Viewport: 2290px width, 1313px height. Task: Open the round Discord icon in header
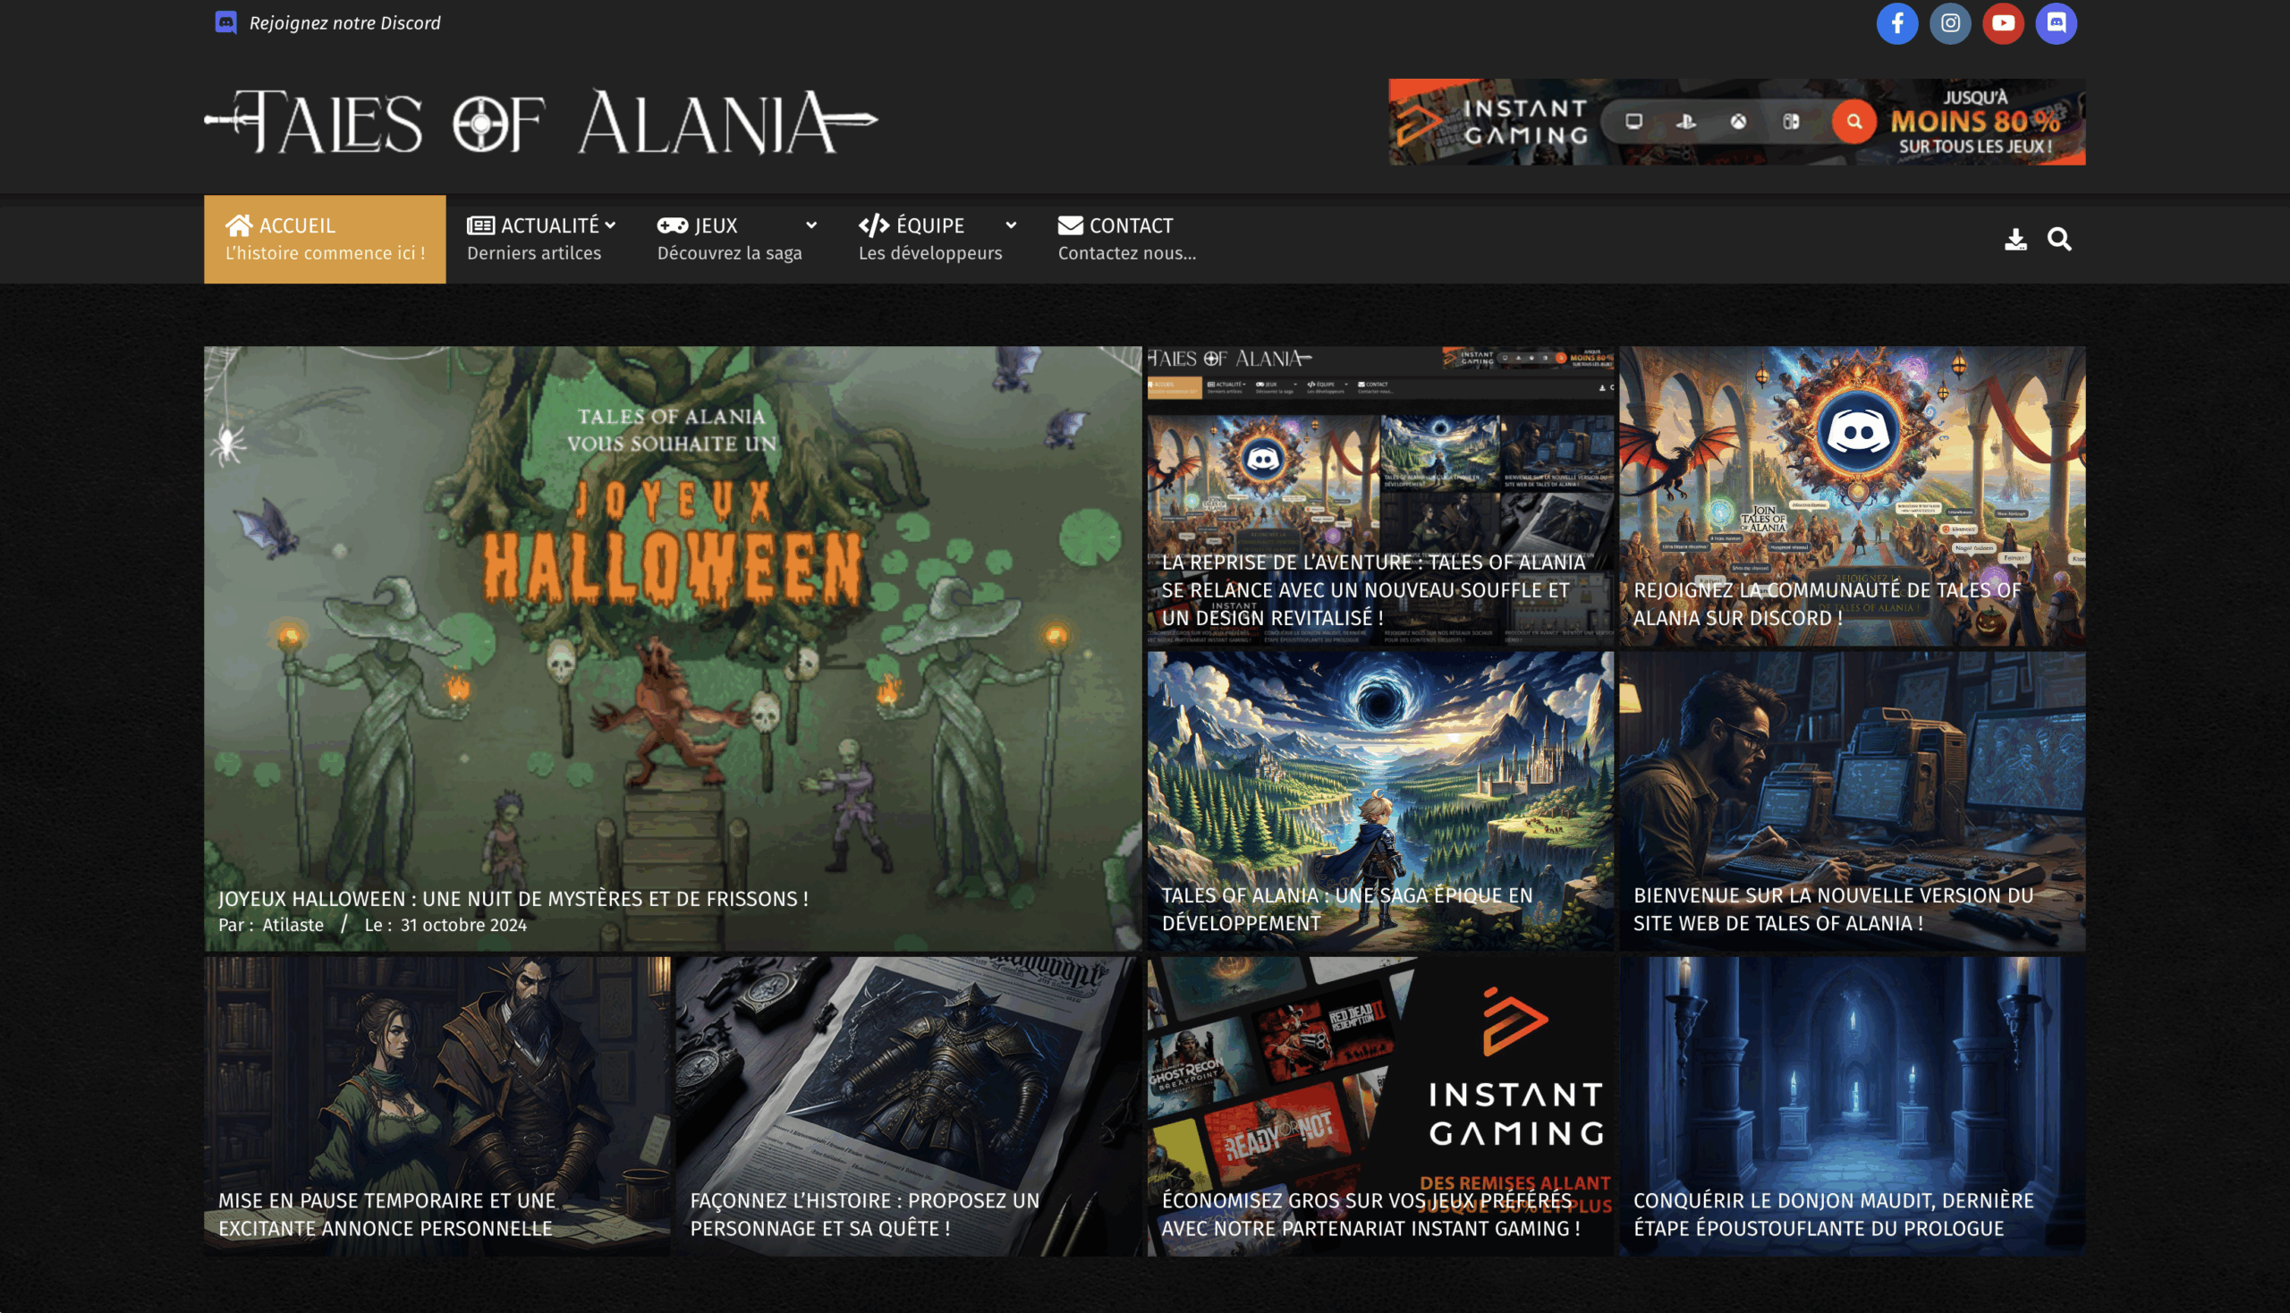(2056, 22)
